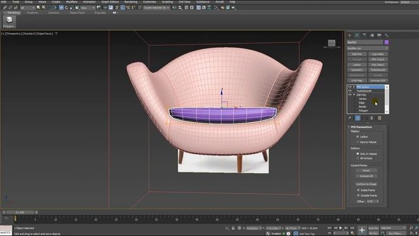
Task: Open the Selected key filter dropdown
Action: coord(393,228)
